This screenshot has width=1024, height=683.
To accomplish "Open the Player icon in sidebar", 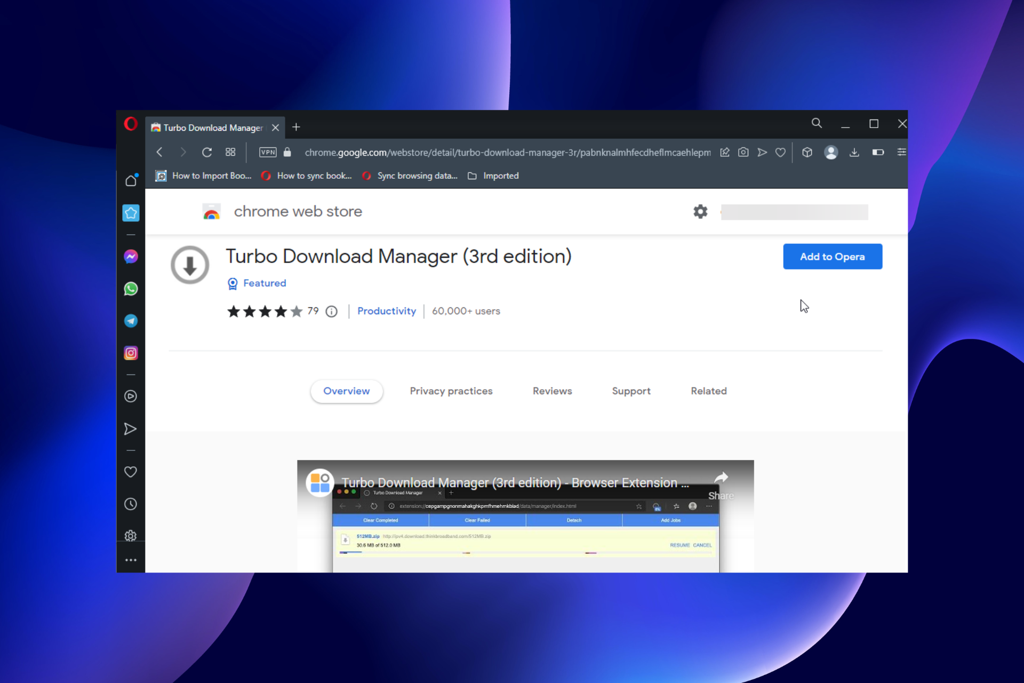I will pyautogui.click(x=131, y=396).
